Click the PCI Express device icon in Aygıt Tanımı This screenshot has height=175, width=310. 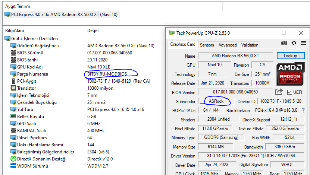tap(7, 15)
